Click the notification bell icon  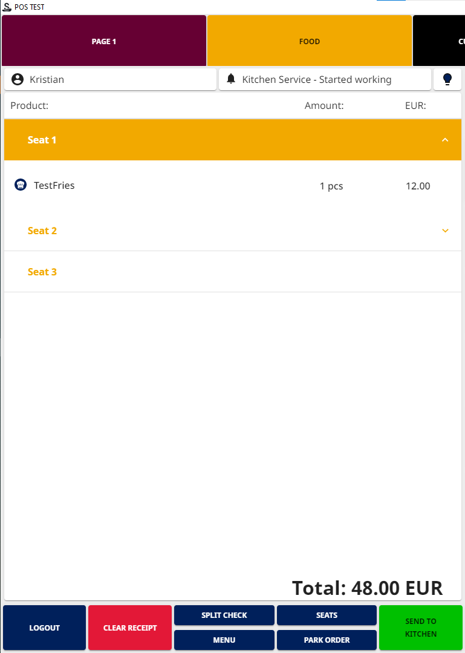(231, 79)
